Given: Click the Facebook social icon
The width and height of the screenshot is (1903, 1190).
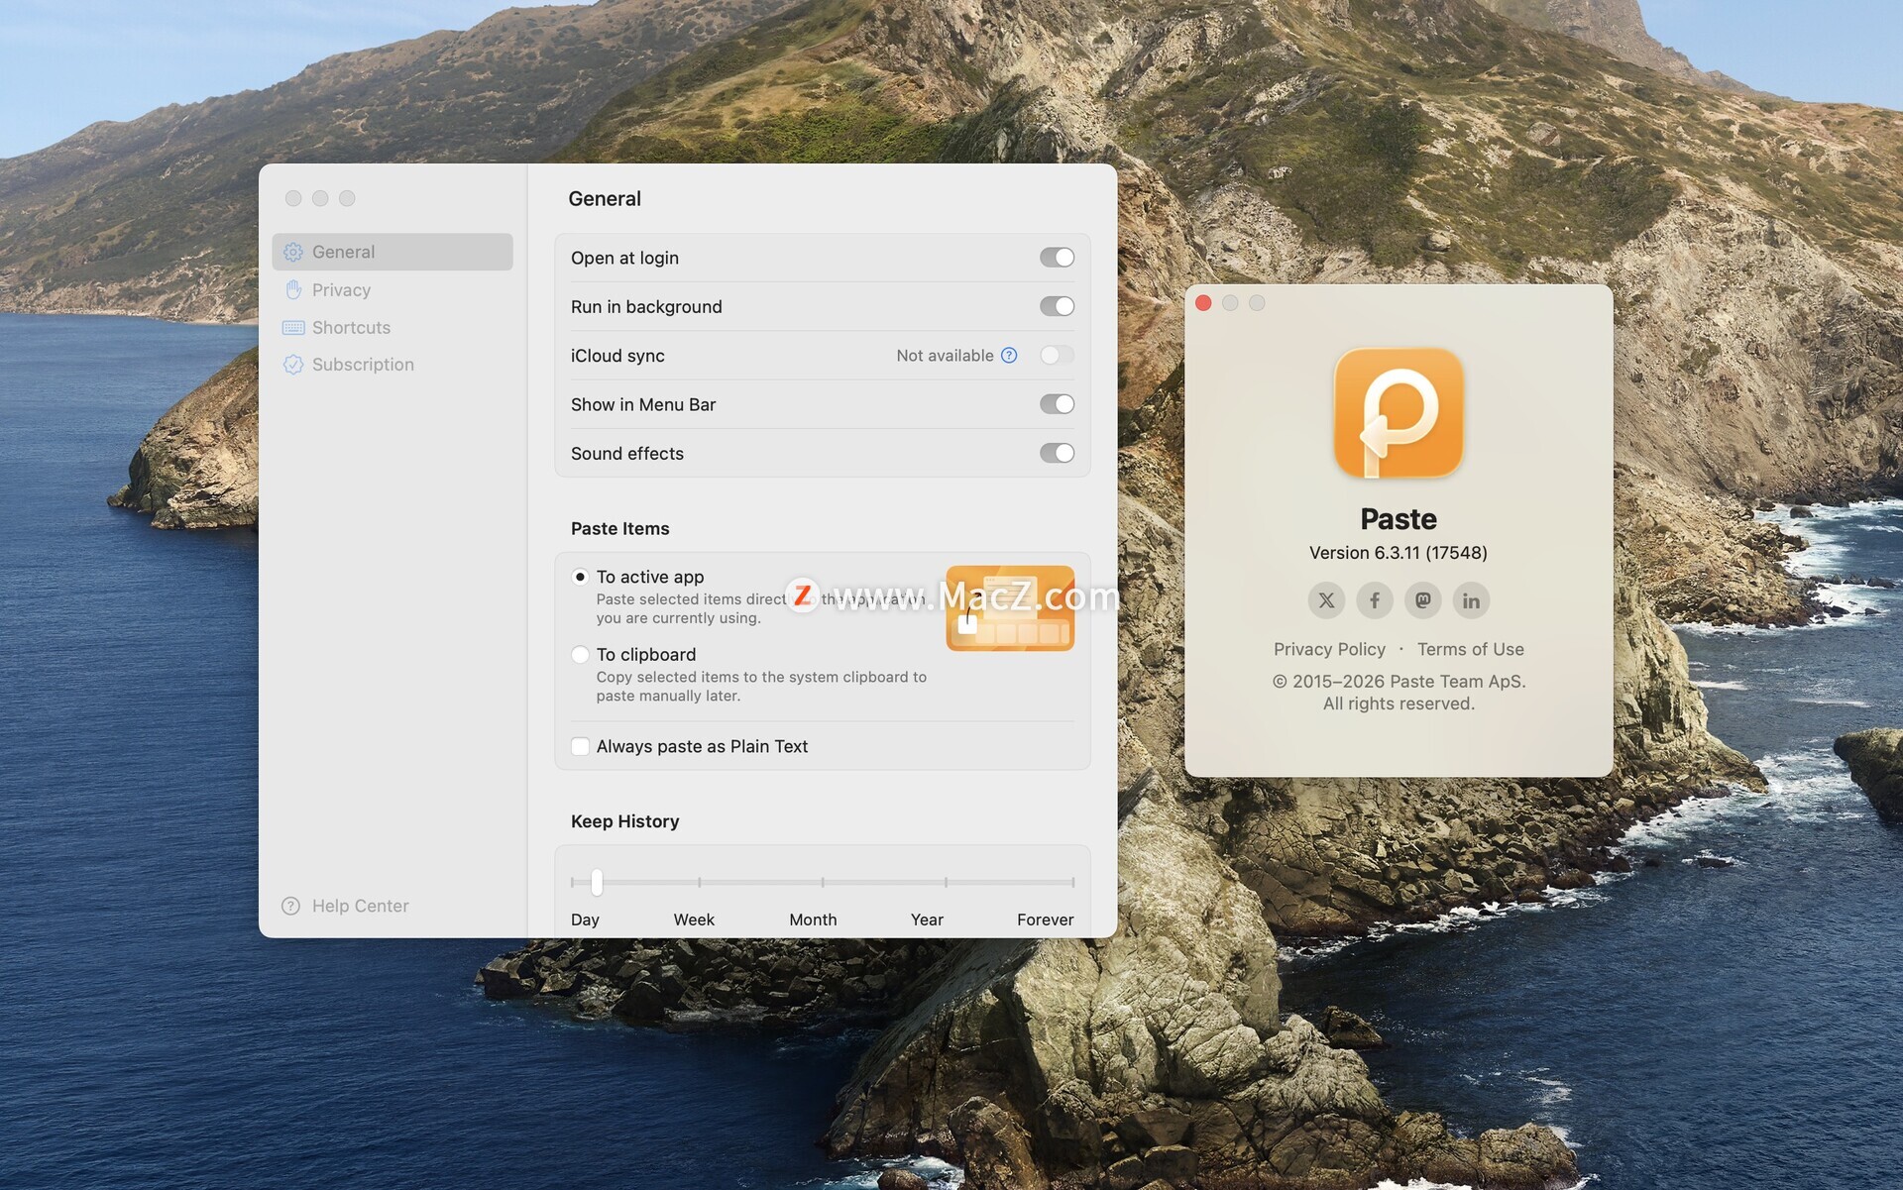Looking at the screenshot, I should coord(1375,600).
